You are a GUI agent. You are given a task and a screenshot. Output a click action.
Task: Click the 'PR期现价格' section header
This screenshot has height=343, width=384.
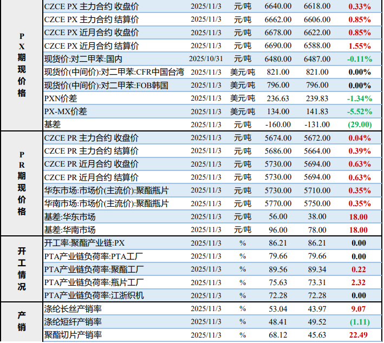pos(22,183)
